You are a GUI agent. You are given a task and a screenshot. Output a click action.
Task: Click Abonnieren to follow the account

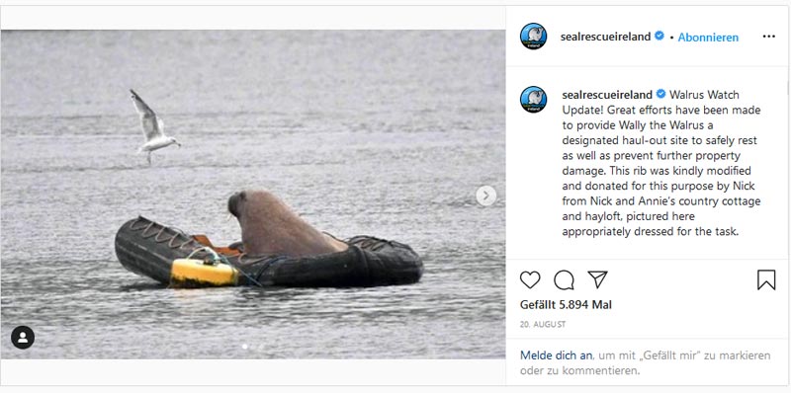[x=708, y=38]
